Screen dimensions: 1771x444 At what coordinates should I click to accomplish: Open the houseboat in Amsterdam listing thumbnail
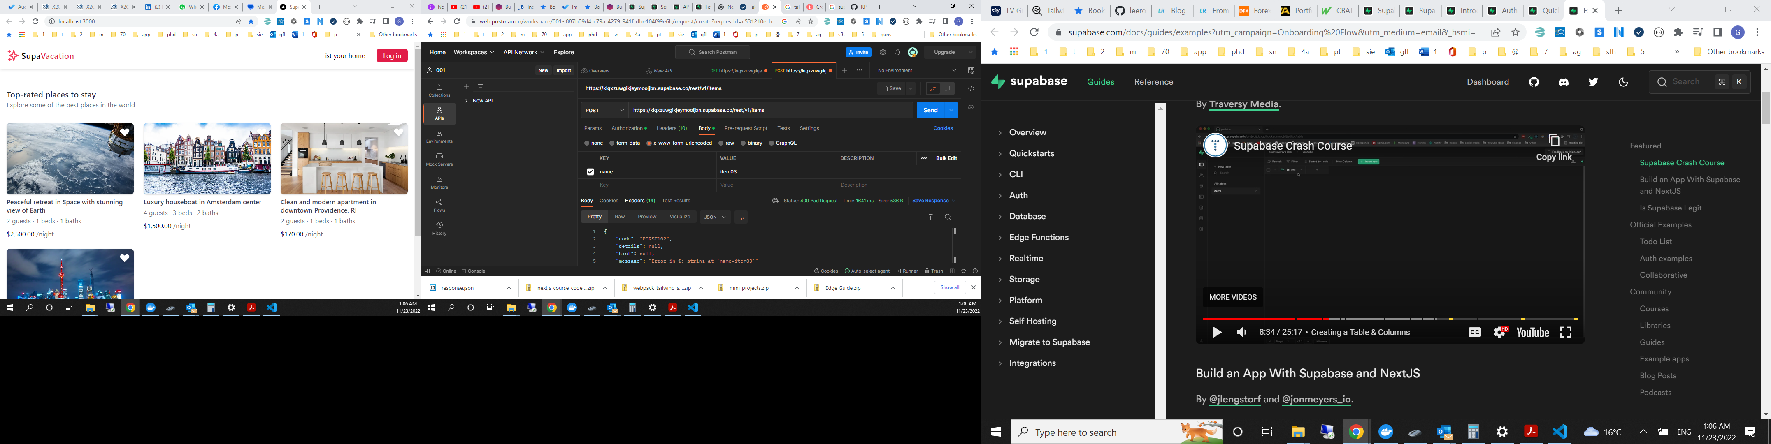[x=207, y=159]
